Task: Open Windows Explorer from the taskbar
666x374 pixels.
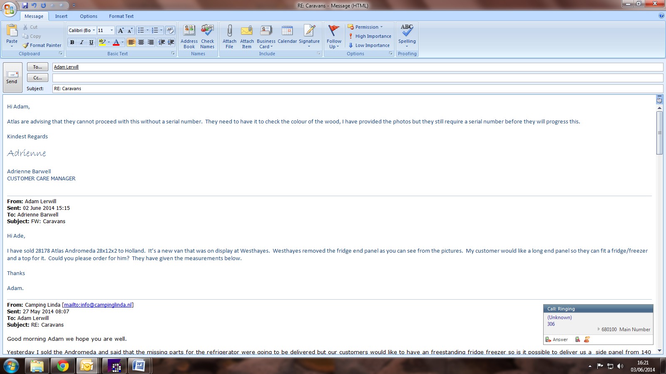Action: pos(37,366)
